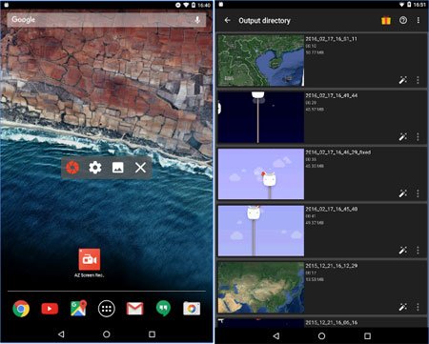The width and height of the screenshot is (429, 344).
Task: Open magic wand edit for 2016_02_17_16_45_40
Action: tap(403, 251)
